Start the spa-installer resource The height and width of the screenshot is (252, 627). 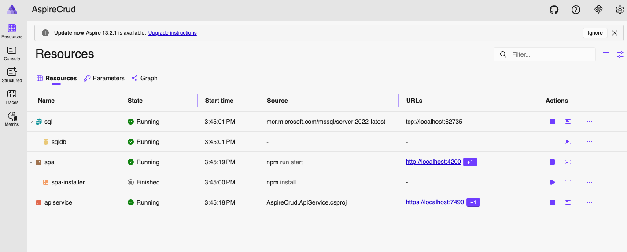[x=552, y=182]
